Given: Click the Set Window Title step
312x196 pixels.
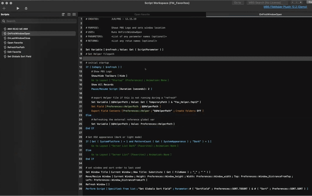Looking at the screenshot, I should point(148,172).
